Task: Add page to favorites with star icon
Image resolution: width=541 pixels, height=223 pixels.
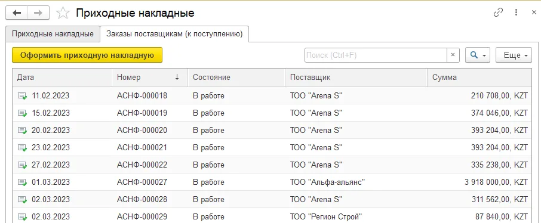Action: point(63,13)
